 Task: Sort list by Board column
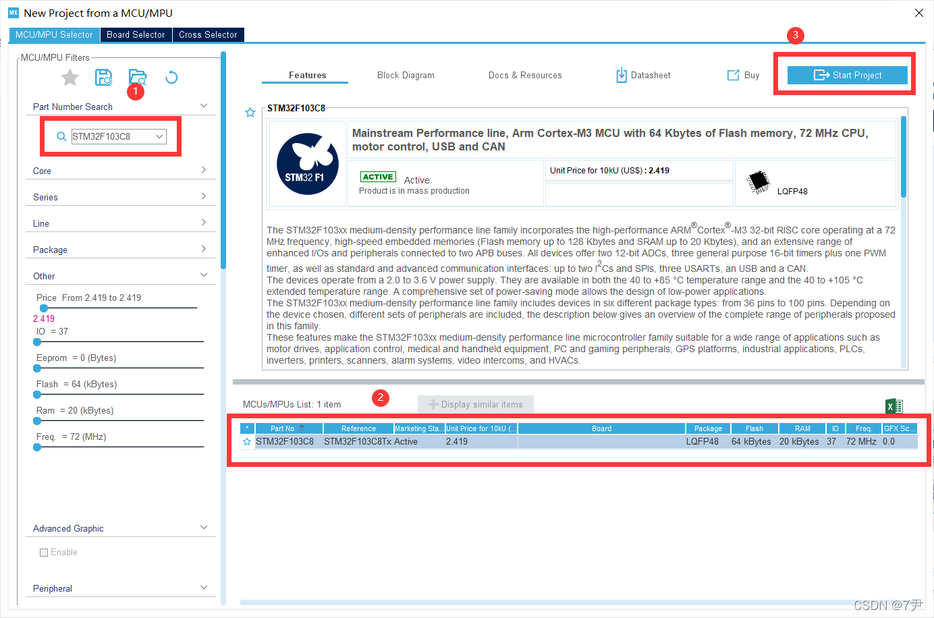[601, 428]
